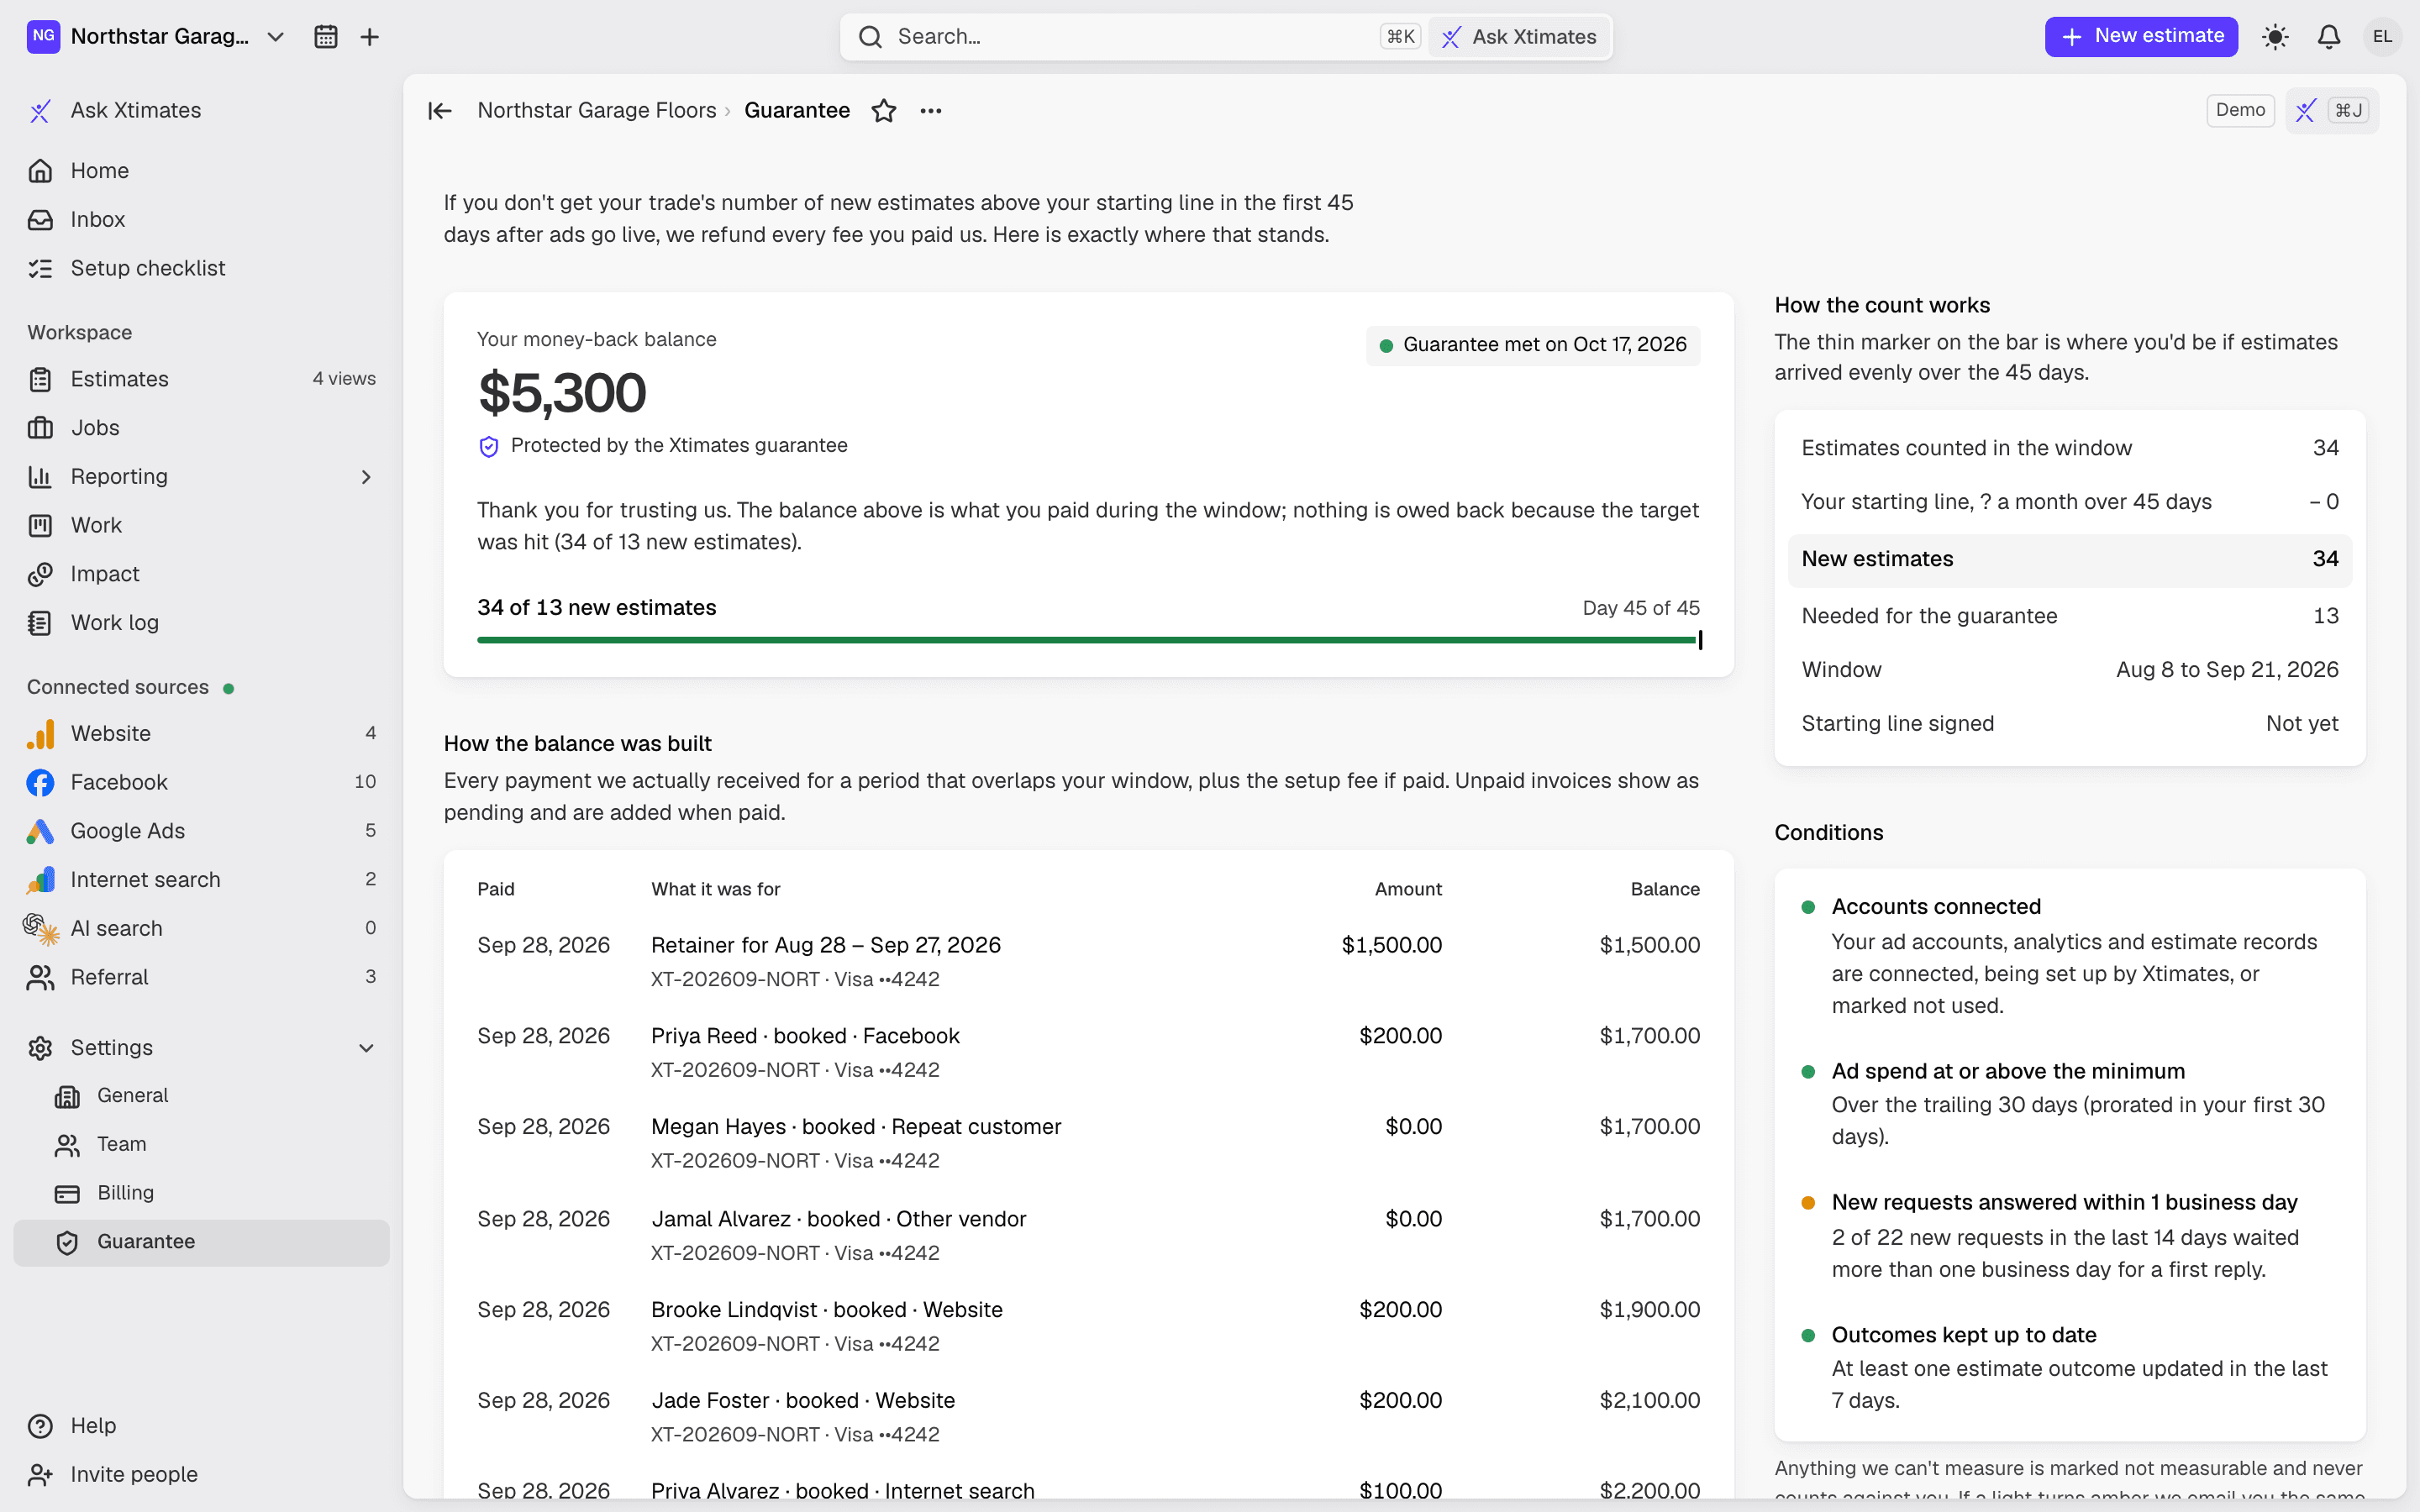Open Billing settings

201,1193
